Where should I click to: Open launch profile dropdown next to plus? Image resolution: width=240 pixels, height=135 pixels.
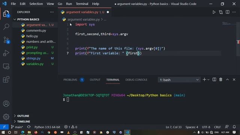pyautogui.click(x=208, y=80)
